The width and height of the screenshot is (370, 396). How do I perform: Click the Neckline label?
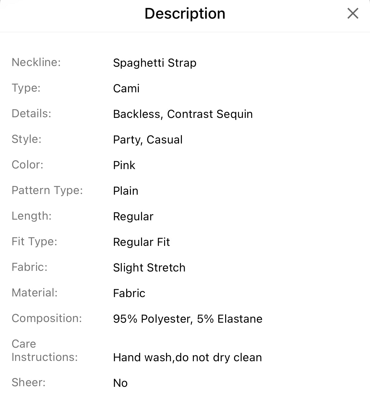36,62
